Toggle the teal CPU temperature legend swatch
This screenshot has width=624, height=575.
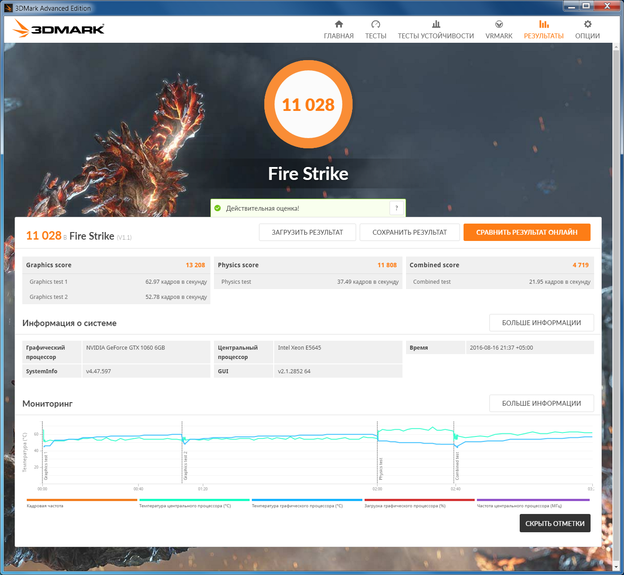(x=194, y=500)
